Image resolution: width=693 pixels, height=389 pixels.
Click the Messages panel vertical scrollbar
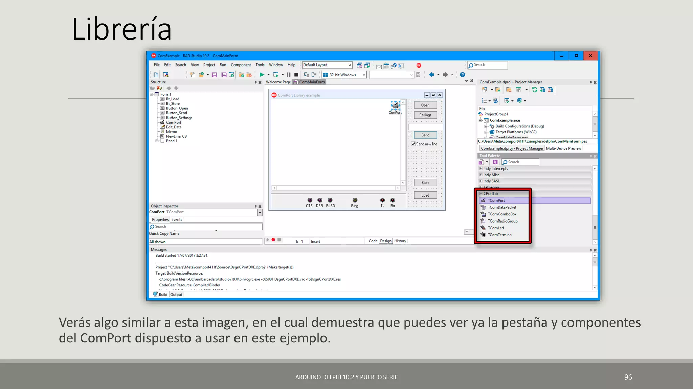pyautogui.click(x=595, y=271)
